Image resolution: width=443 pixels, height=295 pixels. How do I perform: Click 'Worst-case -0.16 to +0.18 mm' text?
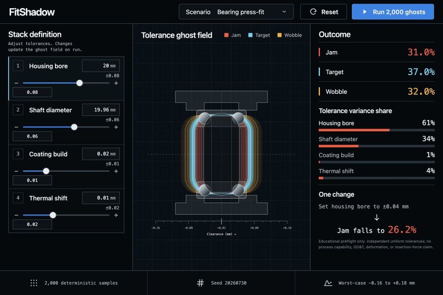(376, 283)
